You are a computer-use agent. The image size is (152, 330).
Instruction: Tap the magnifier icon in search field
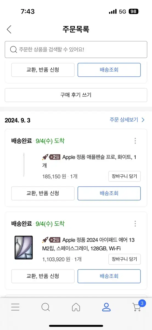point(13,50)
